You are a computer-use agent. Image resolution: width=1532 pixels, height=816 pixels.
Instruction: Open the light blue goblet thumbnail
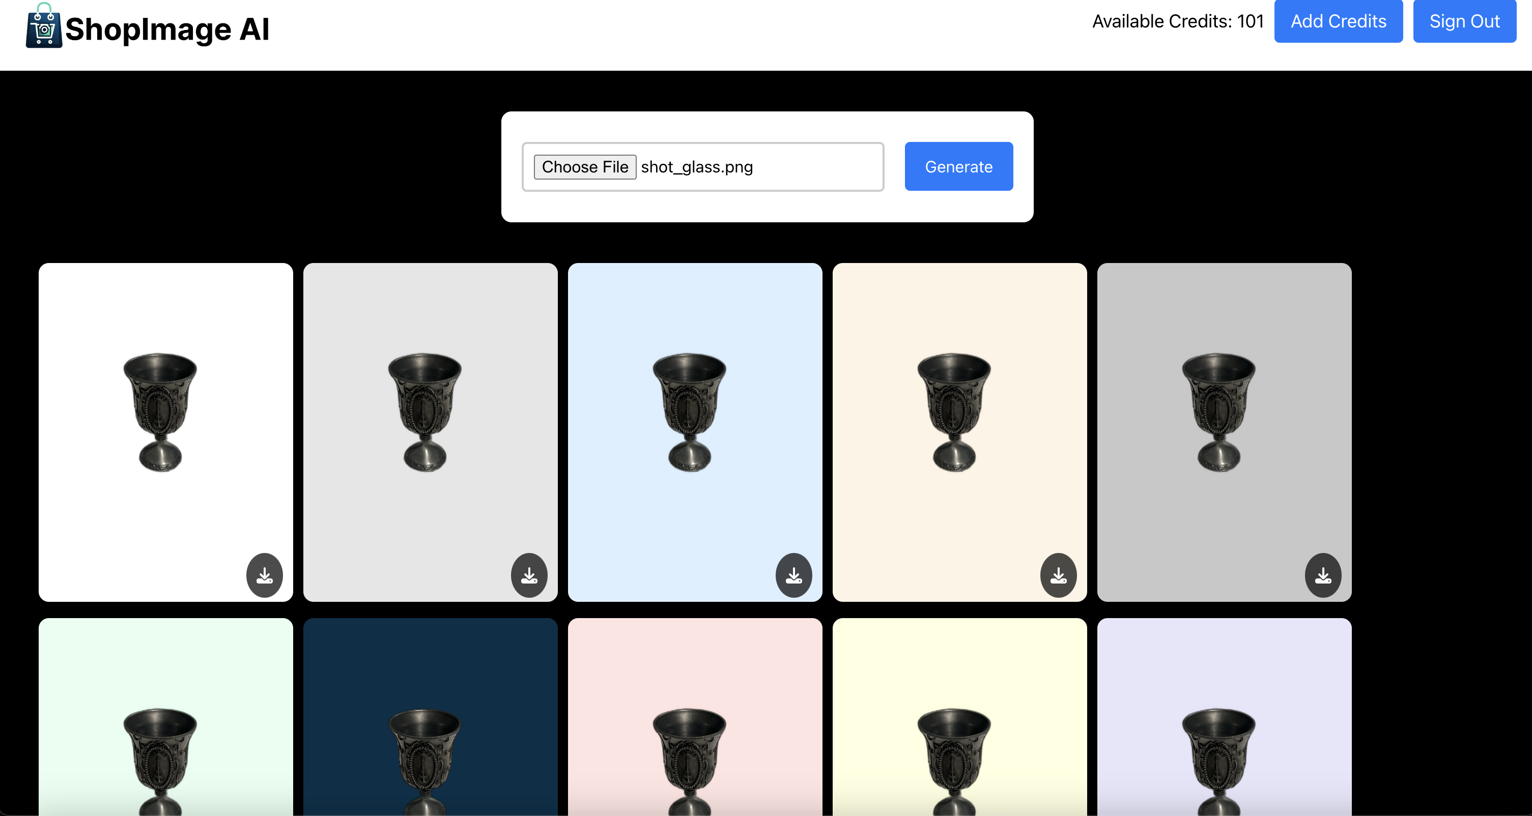pos(695,416)
